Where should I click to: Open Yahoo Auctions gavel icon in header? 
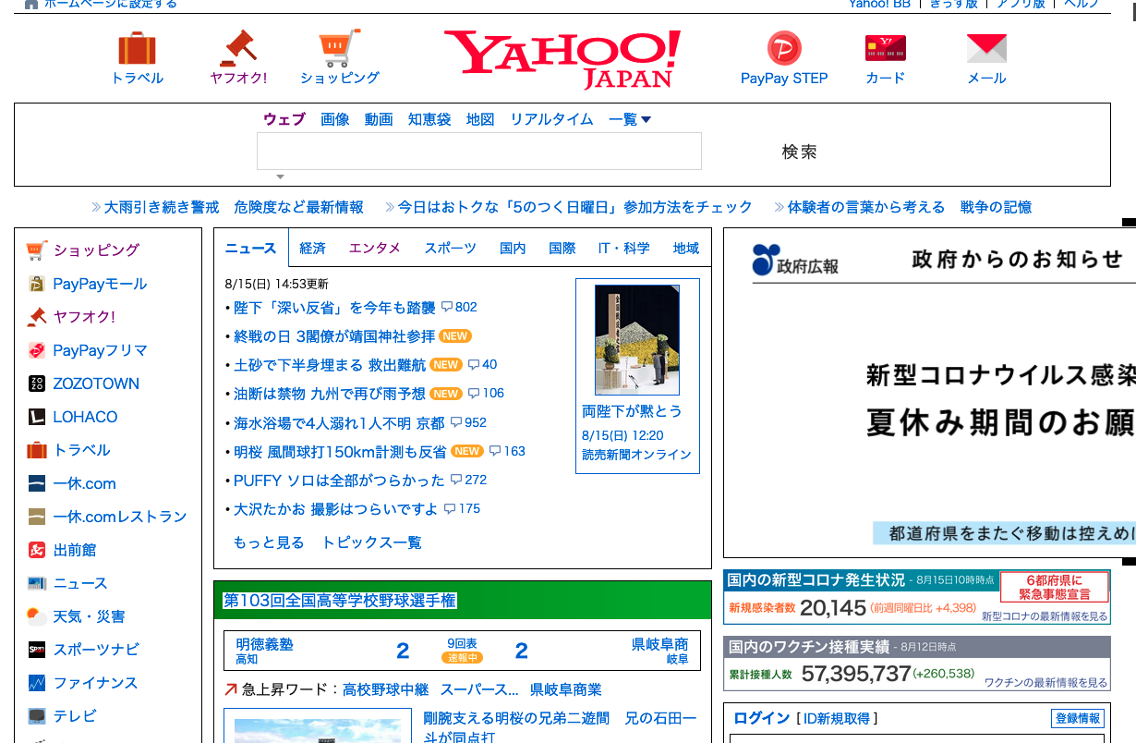click(237, 48)
